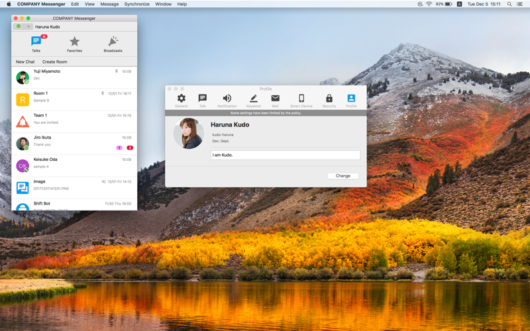Click the pin icon on Room 1 row
Screen dimensions: 530x331
pyautogui.click(x=103, y=93)
